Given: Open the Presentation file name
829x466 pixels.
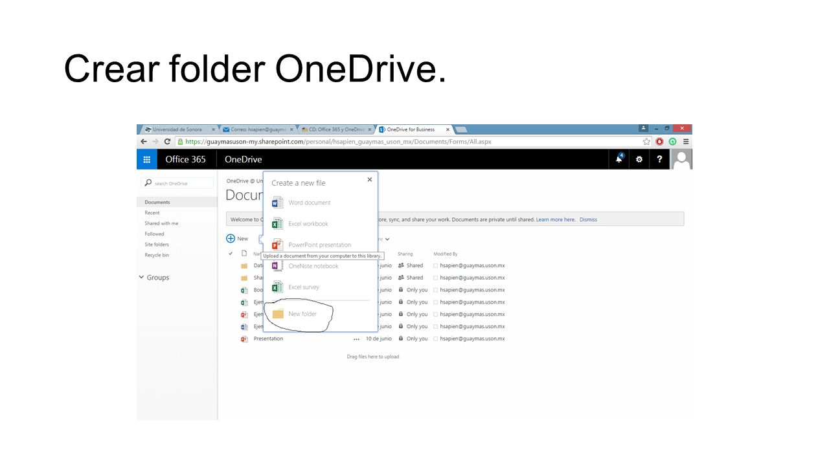Looking at the screenshot, I should 268,338.
